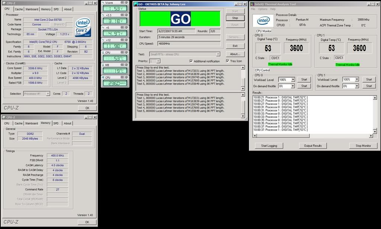Open CPU 0 On demand throttle dropdown

[x=293, y=86]
